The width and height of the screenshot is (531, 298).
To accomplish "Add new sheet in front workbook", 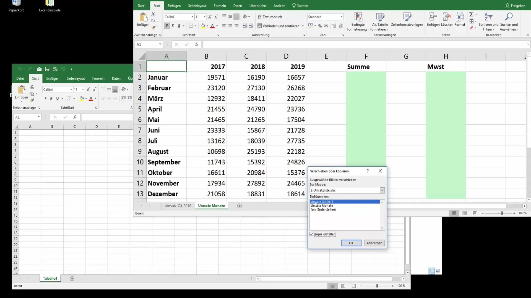I will point(240,206).
